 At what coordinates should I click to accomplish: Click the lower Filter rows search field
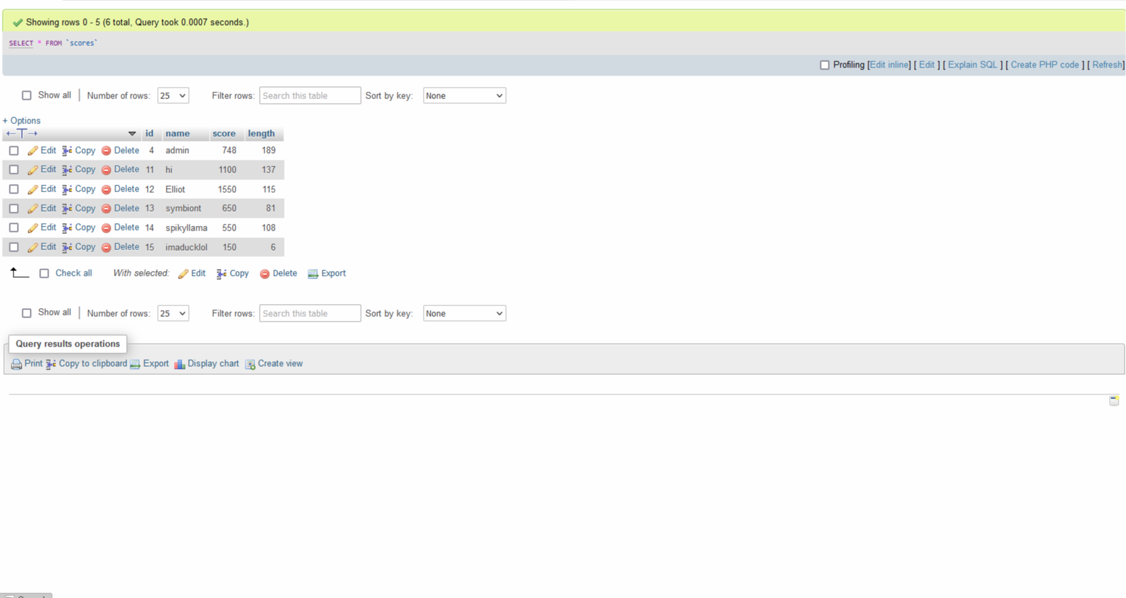coord(310,313)
